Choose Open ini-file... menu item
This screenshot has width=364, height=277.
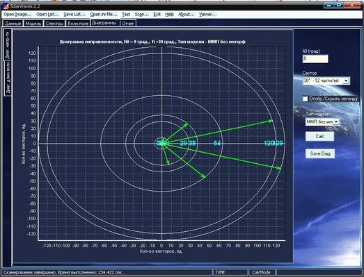click(104, 15)
